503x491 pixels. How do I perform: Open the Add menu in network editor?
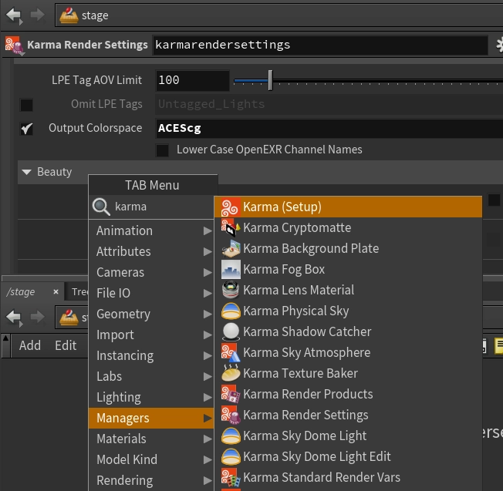coord(30,345)
